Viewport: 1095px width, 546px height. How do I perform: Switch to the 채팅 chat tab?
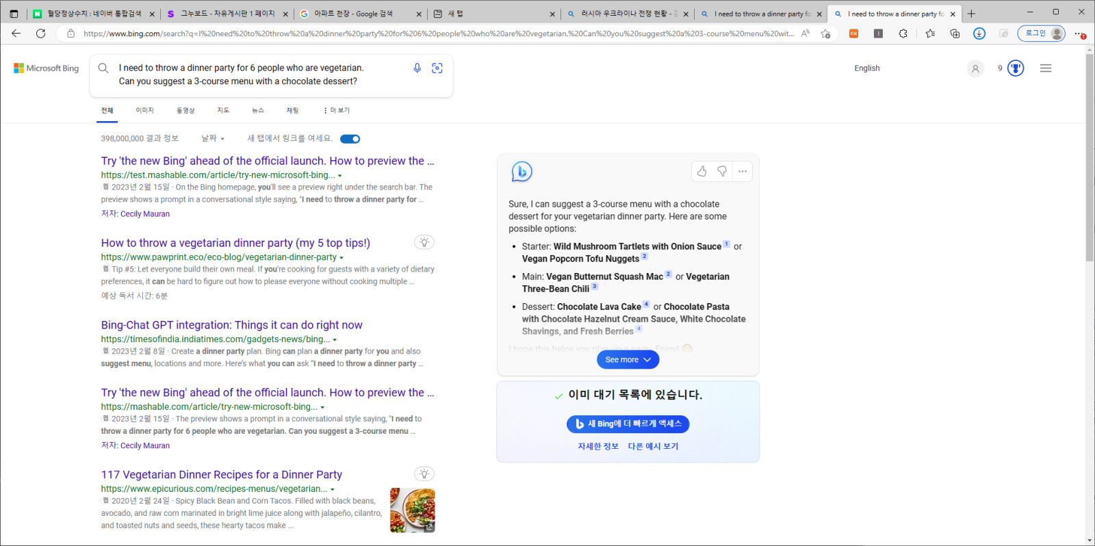coord(292,110)
